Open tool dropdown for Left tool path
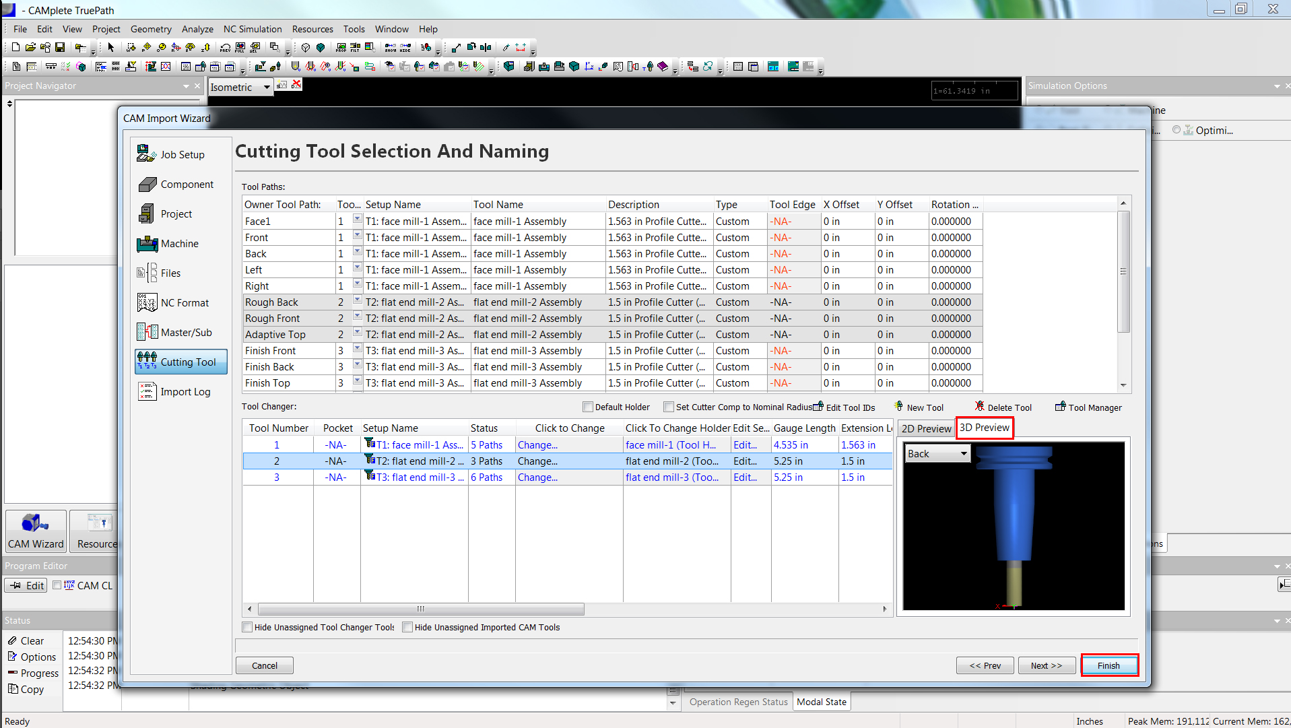This screenshot has width=1291, height=728. point(357,268)
